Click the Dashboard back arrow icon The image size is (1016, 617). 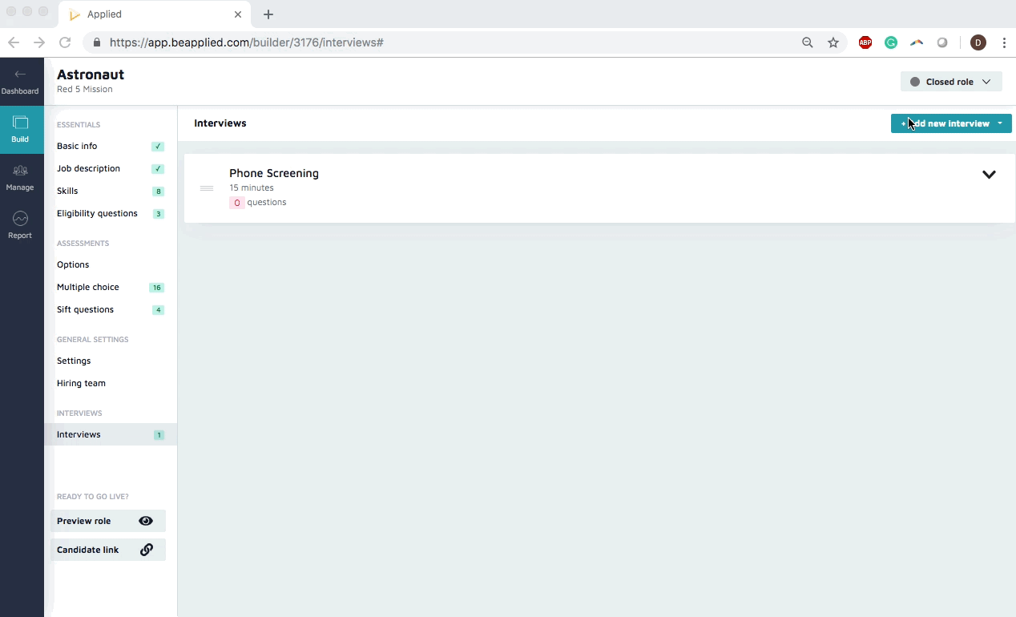point(20,75)
